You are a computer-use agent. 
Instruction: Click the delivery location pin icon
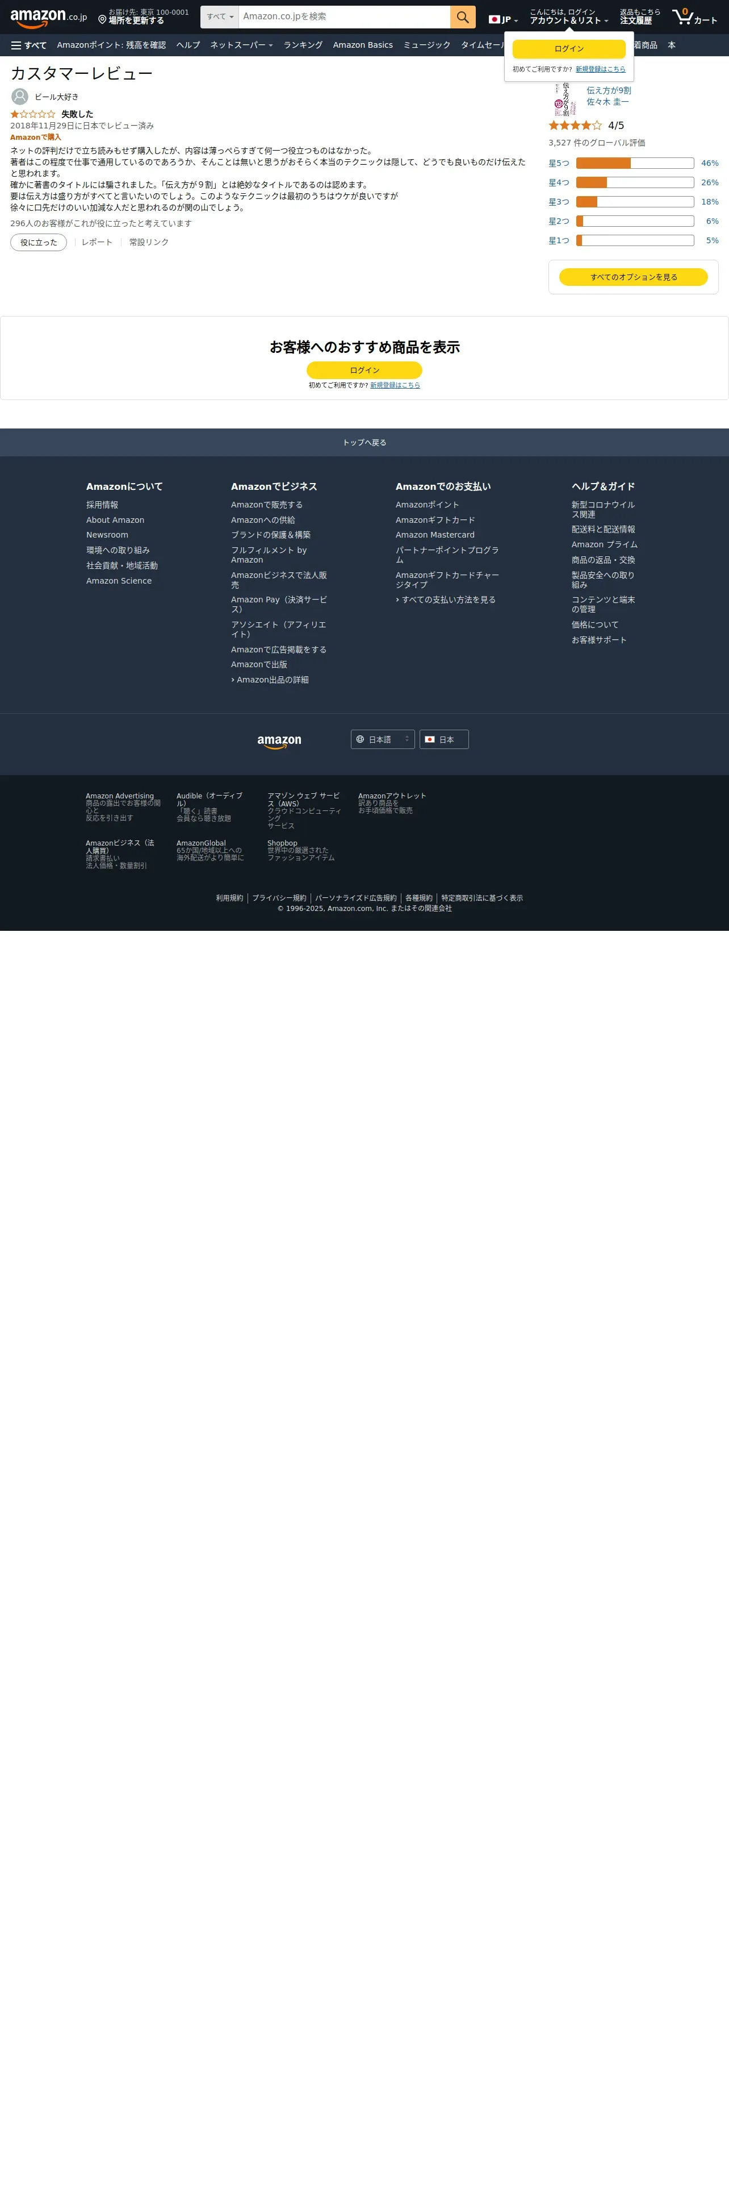[x=102, y=19]
